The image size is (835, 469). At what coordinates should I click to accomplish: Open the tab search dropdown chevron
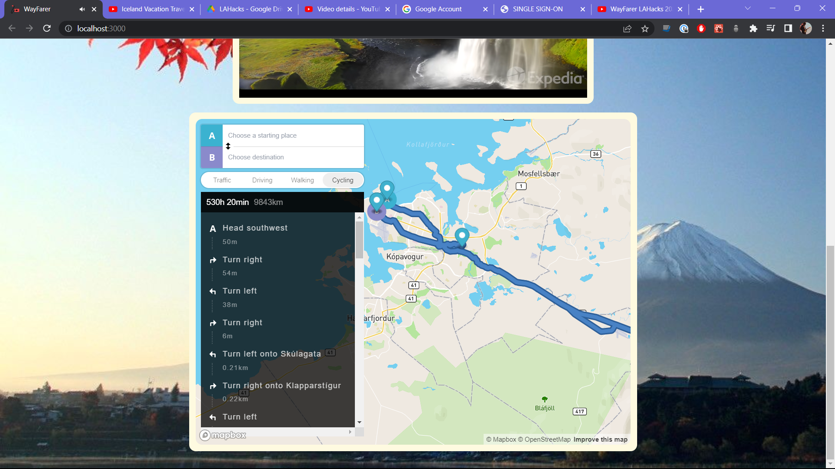point(748,8)
